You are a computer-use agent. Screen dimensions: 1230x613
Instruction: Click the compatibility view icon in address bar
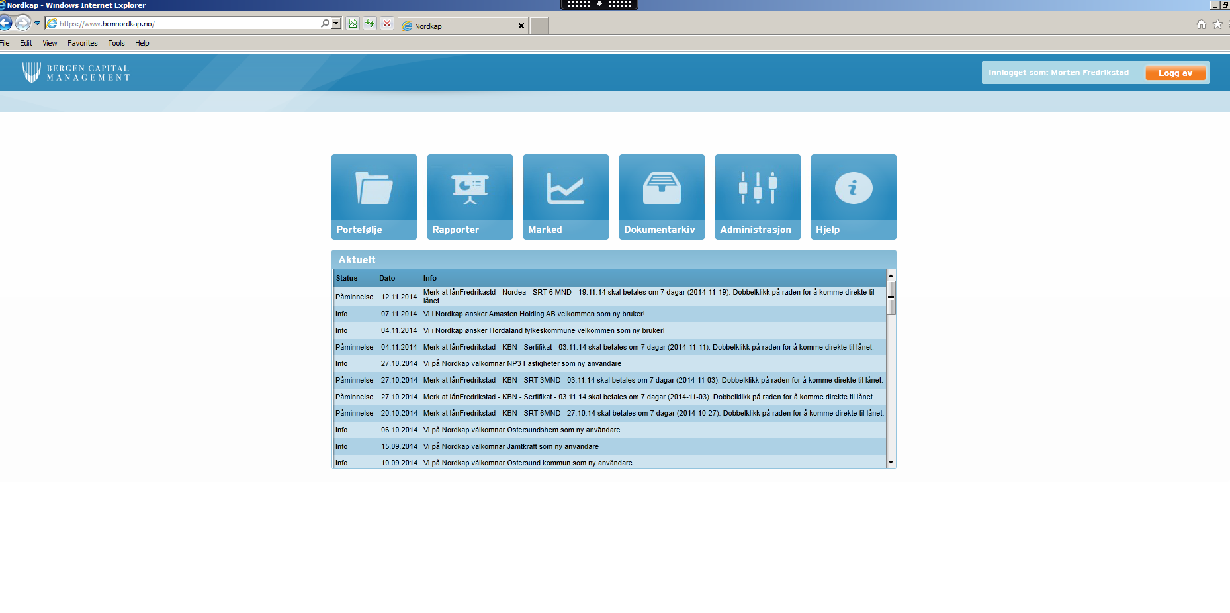click(x=353, y=24)
